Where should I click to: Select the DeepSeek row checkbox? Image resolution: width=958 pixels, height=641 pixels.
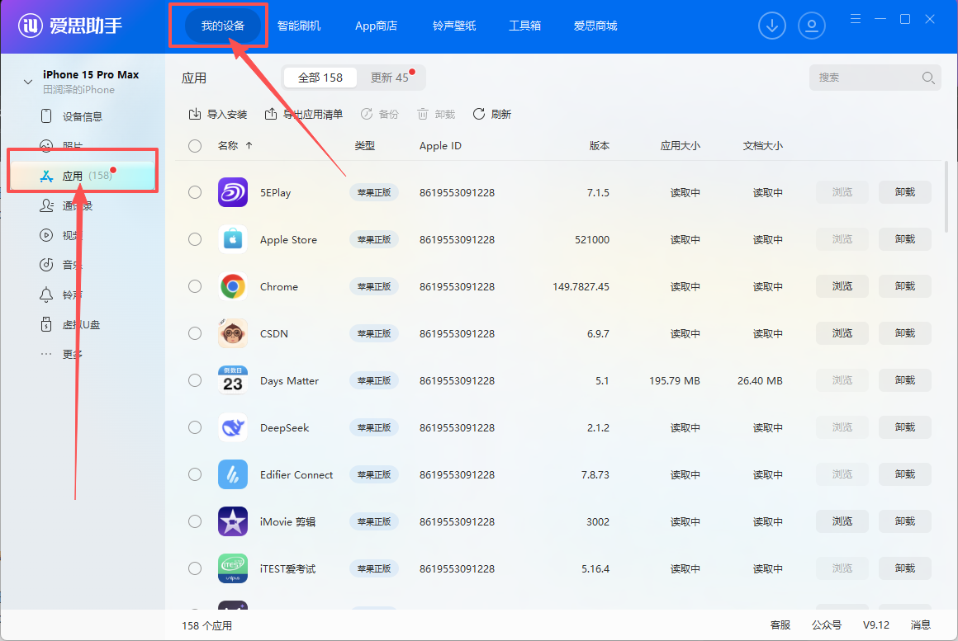pyautogui.click(x=195, y=427)
